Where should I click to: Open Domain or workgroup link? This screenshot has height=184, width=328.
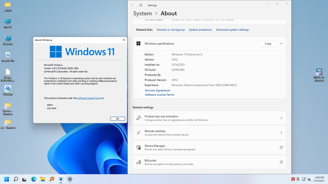click(171, 30)
